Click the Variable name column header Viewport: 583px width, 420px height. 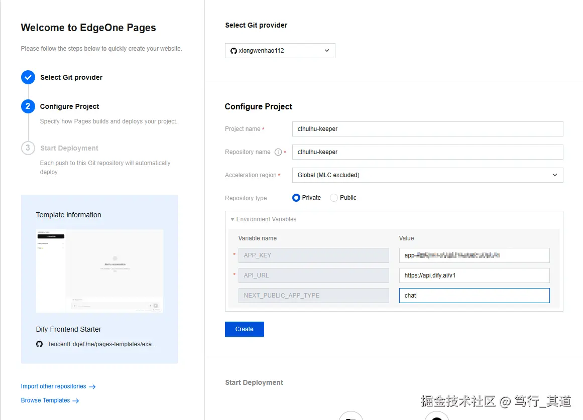tap(257, 238)
